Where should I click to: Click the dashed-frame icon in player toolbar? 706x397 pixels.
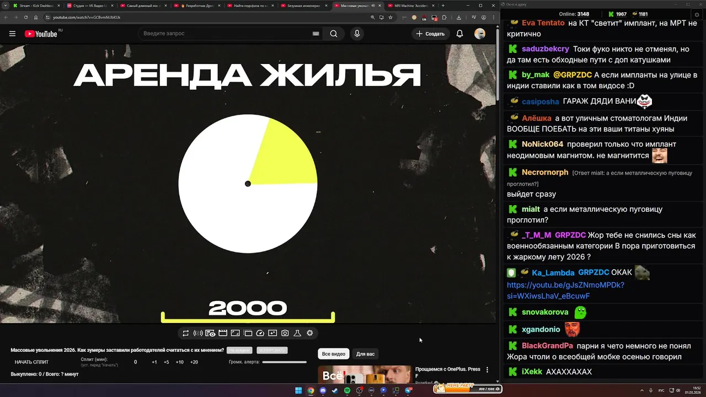pos(248,333)
